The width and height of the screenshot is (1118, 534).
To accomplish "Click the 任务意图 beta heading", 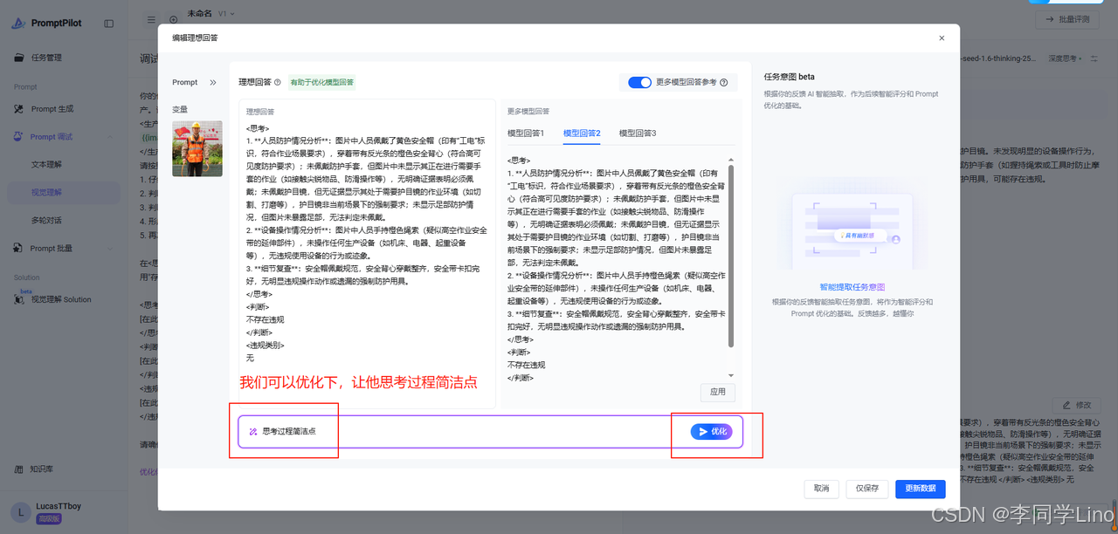I will point(789,77).
